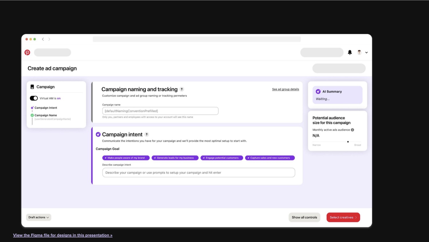Screen dimensions: 429x242
Task: Focus the Describe campaign intent field
Action: pos(198,172)
